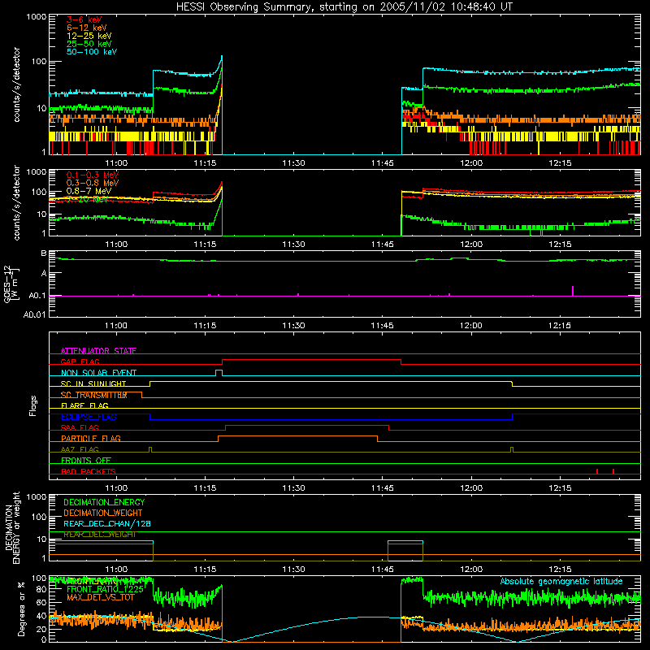
Task: Click the Absolute geomagnetic latitude label
Action: point(561,581)
